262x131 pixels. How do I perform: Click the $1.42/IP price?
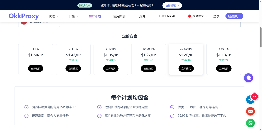click(73, 55)
